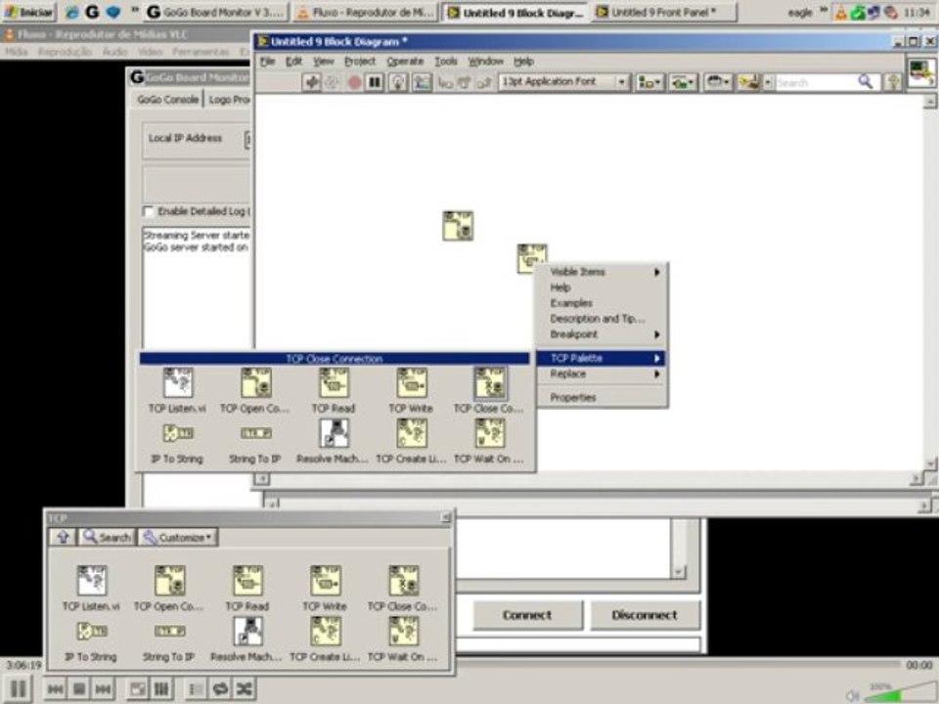Open the Distribute Objects dropdown
This screenshot has width=939, height=704.
[683, 82]
